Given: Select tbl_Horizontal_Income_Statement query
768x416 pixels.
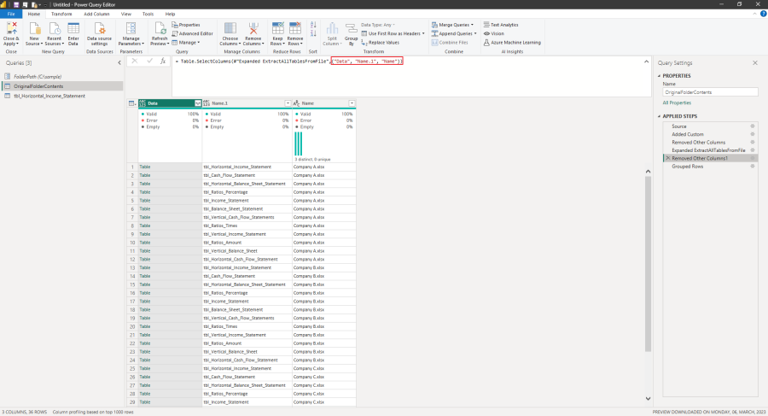Looking at the screenshot, I should click(x=49, y=97).
